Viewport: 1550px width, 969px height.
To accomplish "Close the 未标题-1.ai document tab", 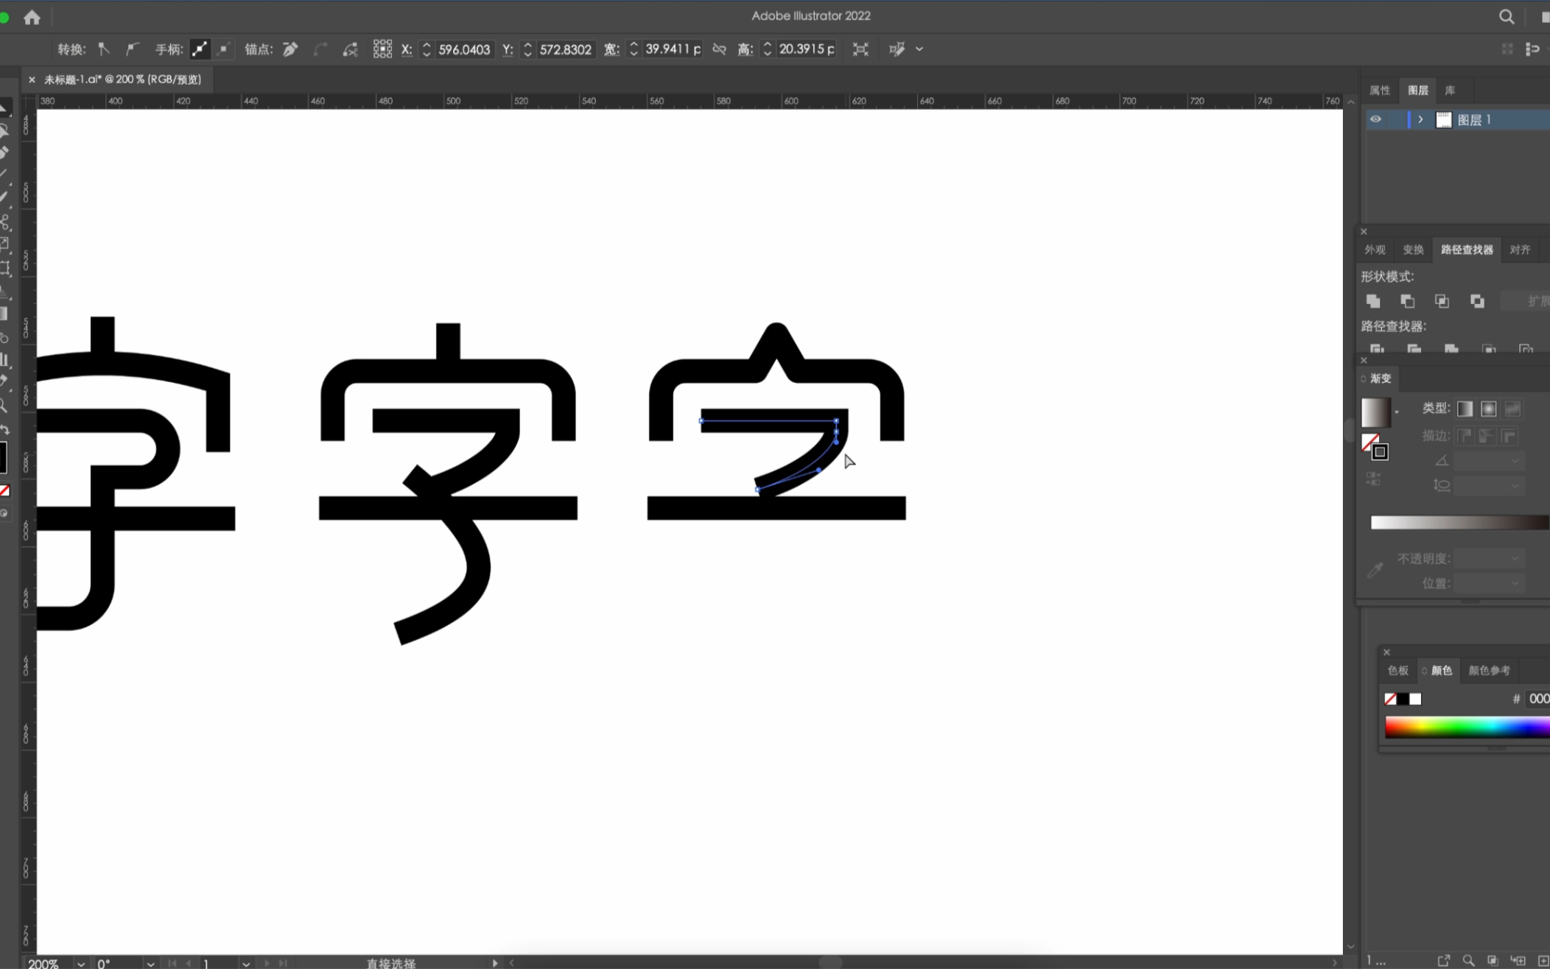I will tap(32, 80).
